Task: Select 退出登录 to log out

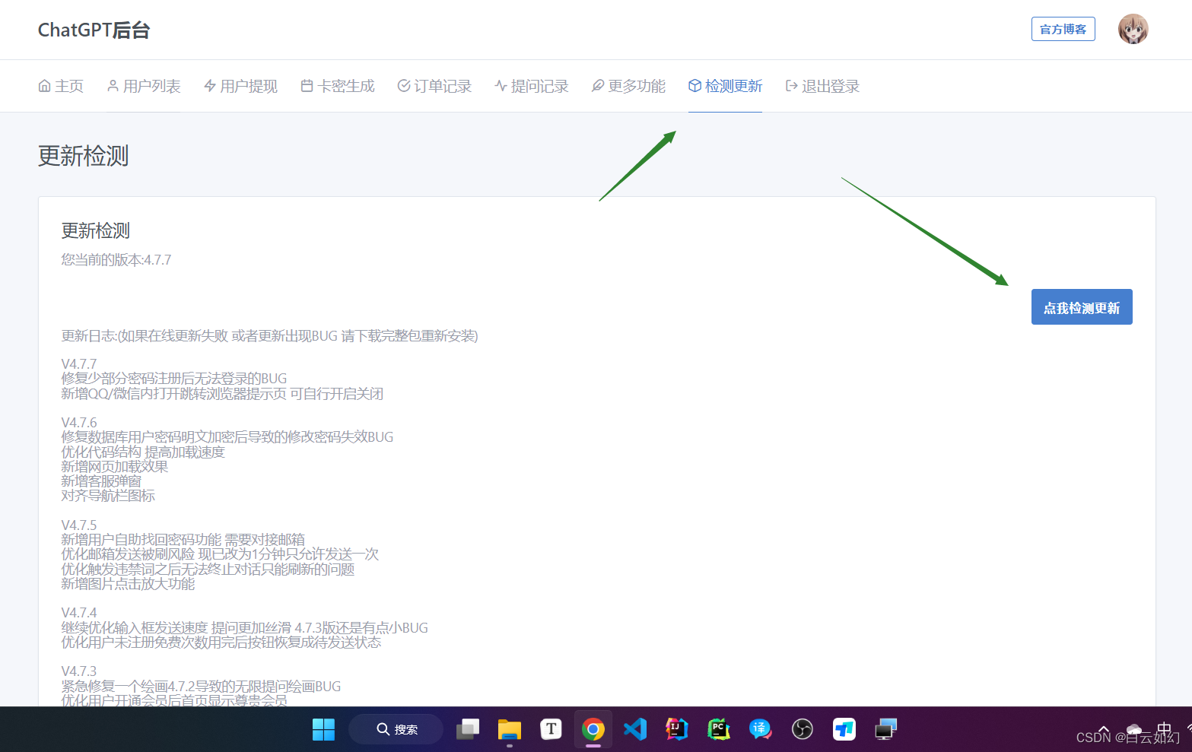Action: click(822, 86)
